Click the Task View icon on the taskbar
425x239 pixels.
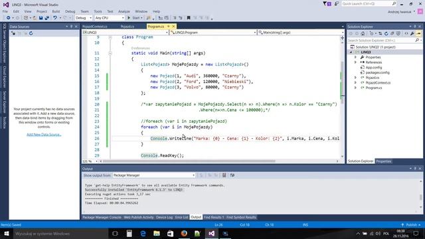point(115,233)
